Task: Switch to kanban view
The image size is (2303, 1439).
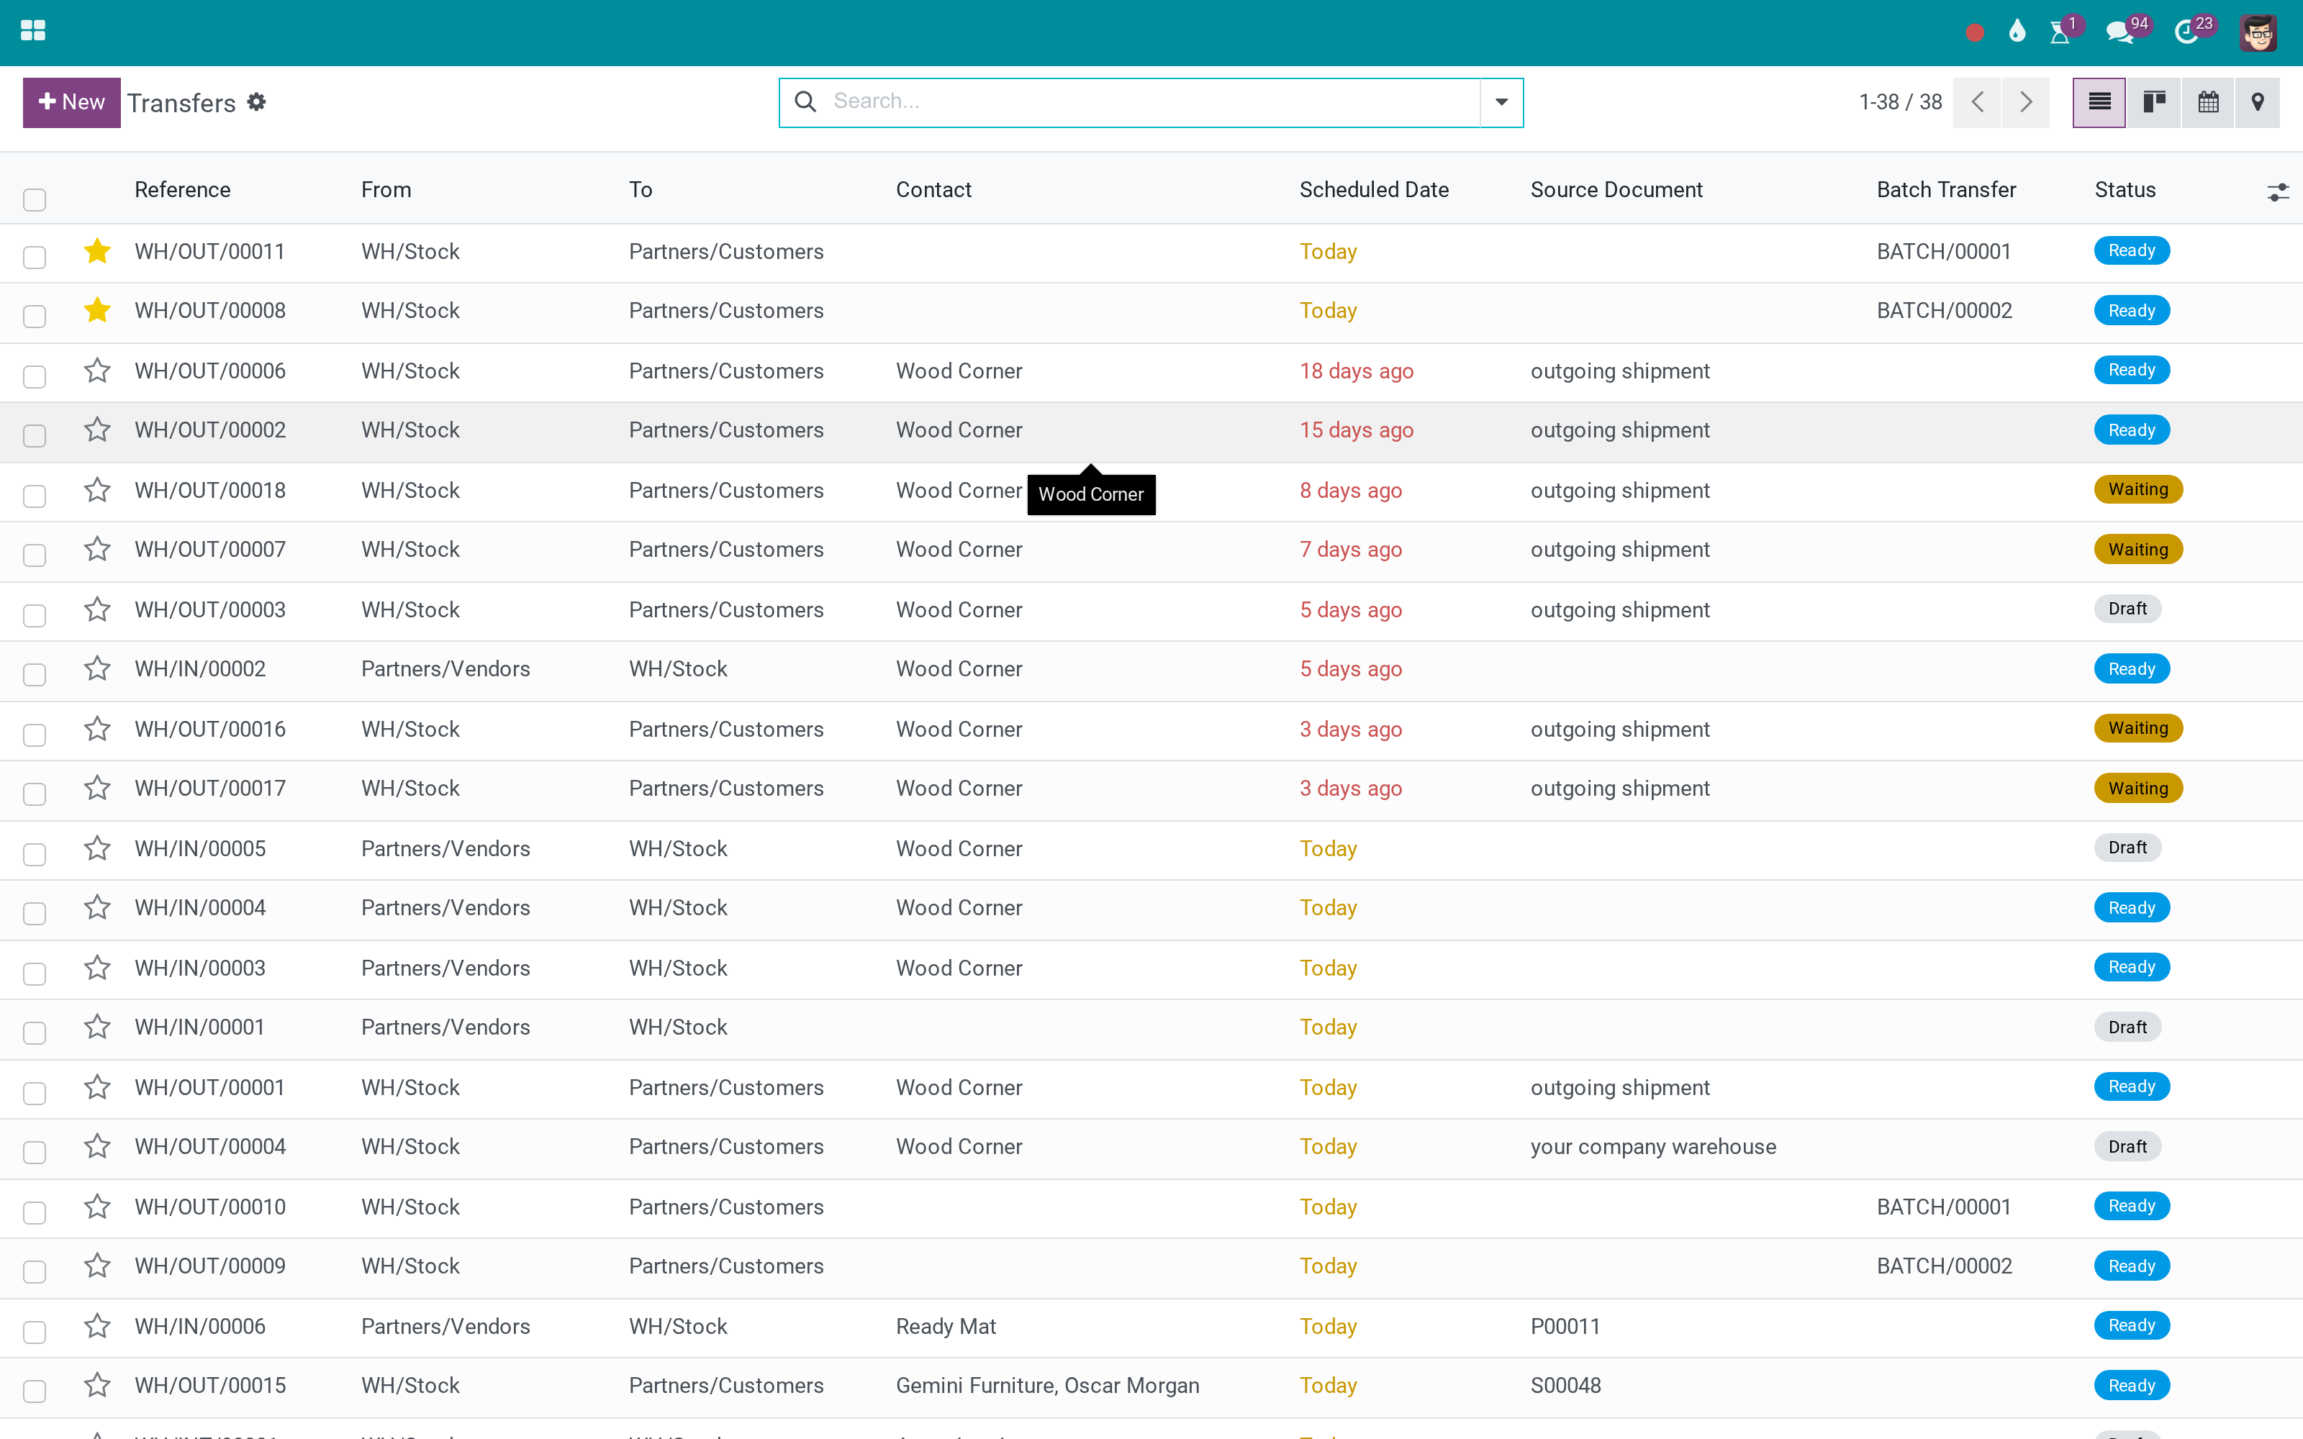Action: pos(2153,102)
